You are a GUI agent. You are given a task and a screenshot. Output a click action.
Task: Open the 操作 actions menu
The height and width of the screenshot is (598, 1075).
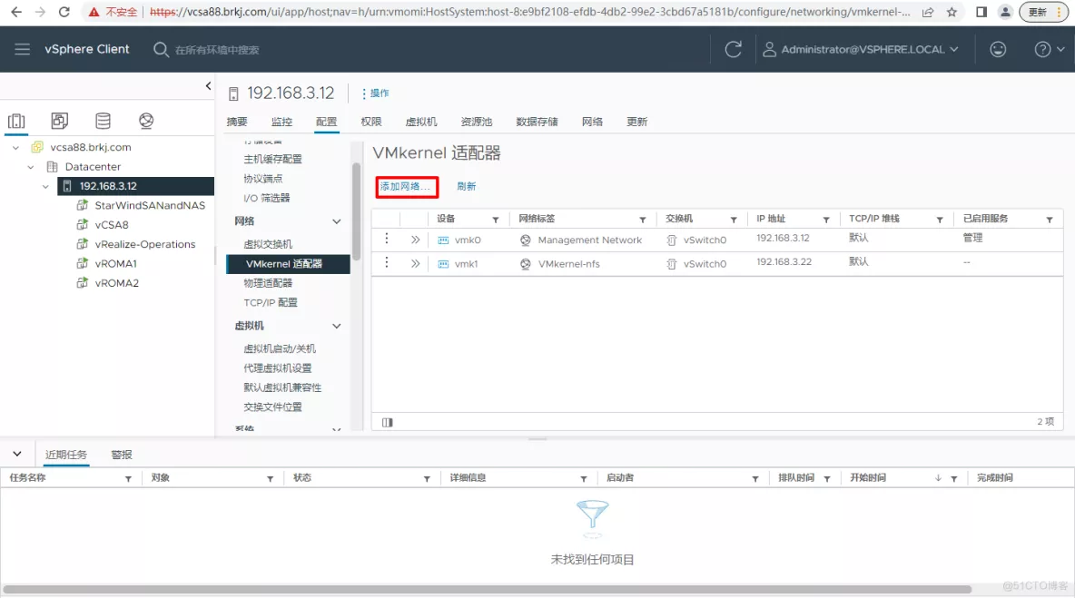point(376,93)
